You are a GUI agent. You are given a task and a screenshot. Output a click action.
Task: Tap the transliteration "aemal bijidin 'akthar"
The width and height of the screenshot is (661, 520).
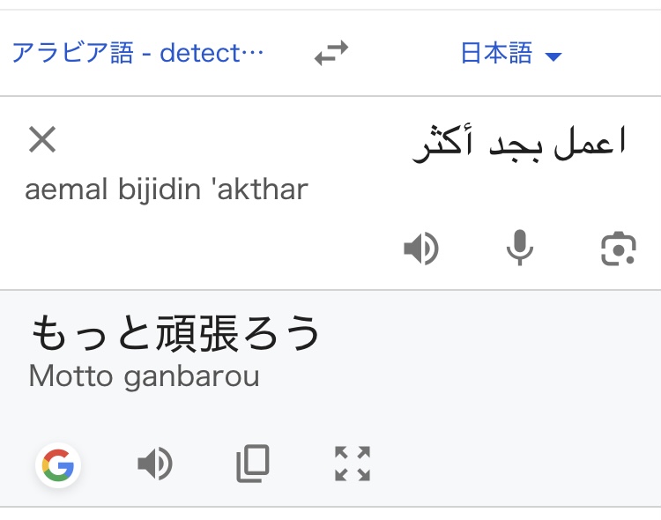167,189
